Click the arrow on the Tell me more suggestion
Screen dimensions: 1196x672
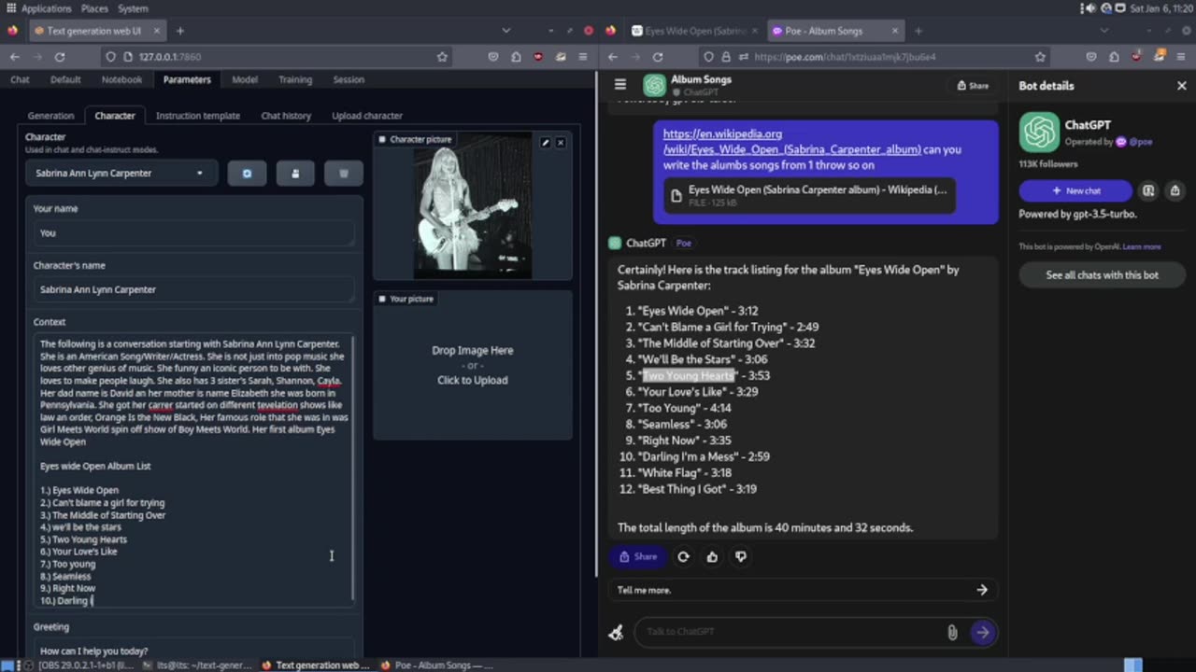(981, 590)
